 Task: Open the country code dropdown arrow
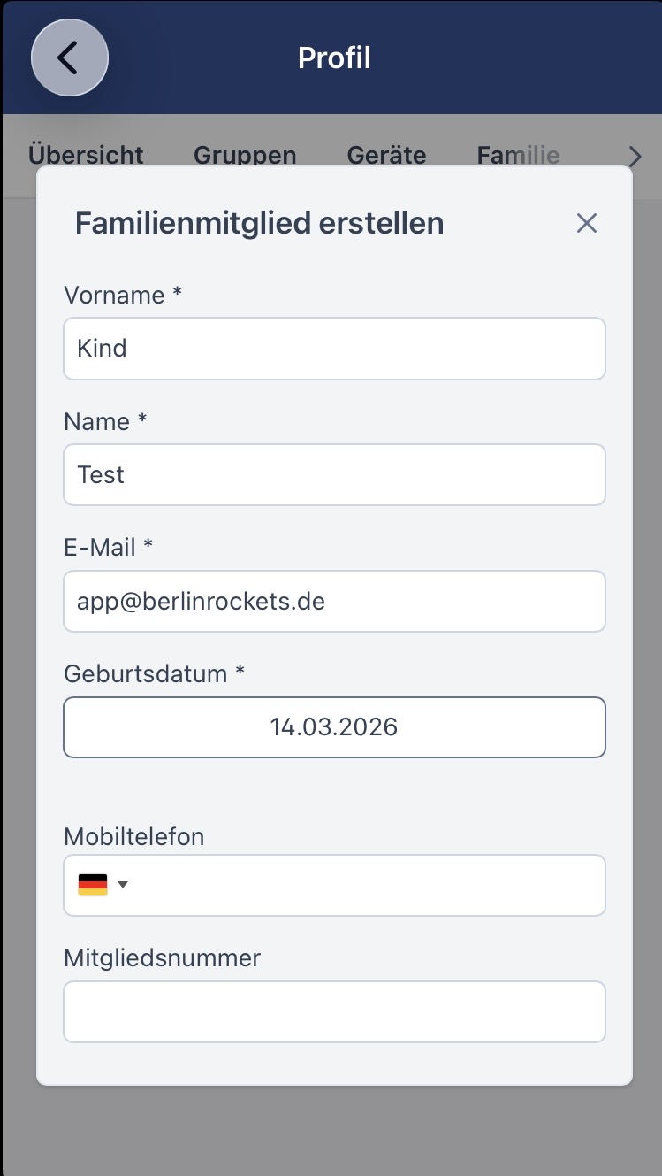pos(123,885)
